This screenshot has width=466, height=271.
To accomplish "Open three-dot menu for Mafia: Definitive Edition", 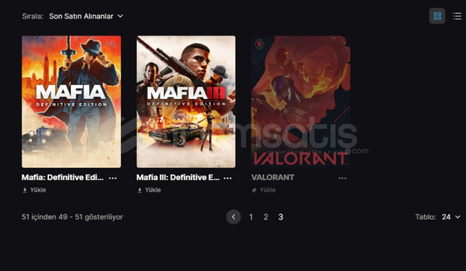I will coord(113,178).
